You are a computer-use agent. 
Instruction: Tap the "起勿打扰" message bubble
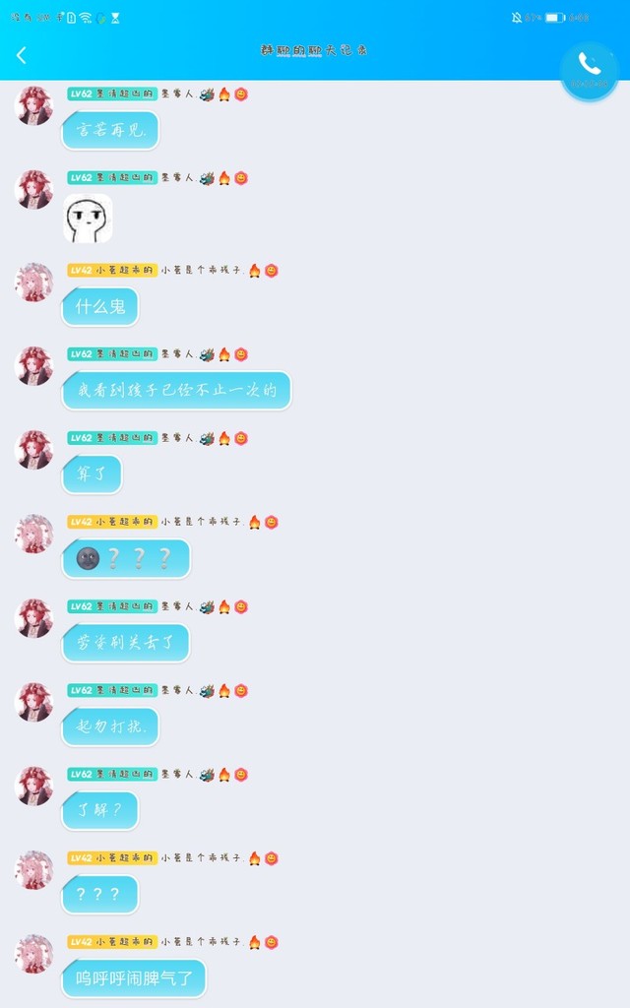[x=110, y=727]
